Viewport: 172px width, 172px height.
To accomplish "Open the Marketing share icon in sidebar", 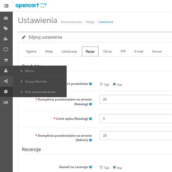I will pos(6,81).
